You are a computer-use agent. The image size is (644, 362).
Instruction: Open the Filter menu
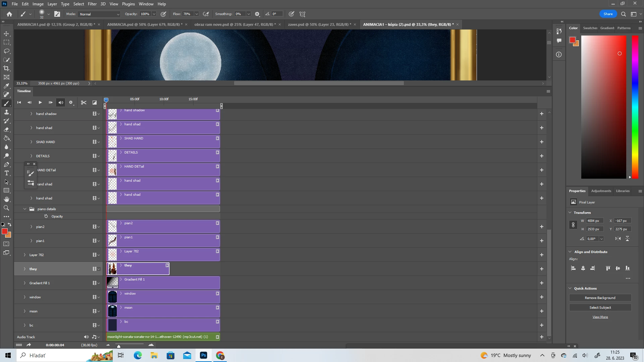pos(92,4)
